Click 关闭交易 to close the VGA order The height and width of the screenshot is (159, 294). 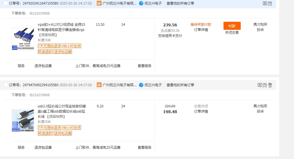coord(232,33)
